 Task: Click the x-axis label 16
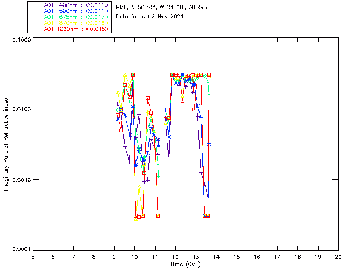257,257
